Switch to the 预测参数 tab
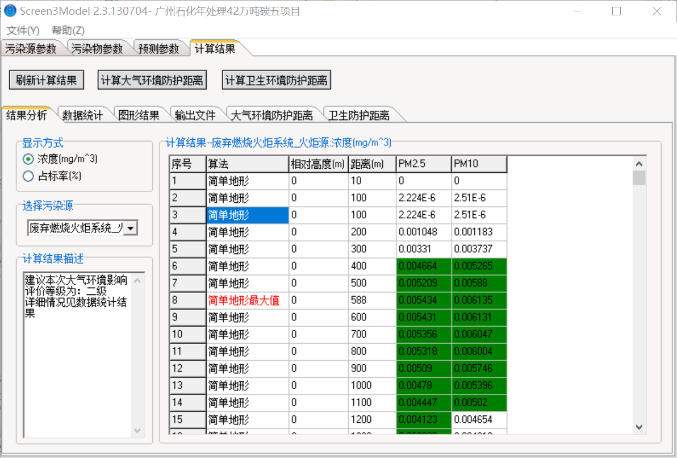This screenshot has height=458, width=677. [x=159, y=48]
